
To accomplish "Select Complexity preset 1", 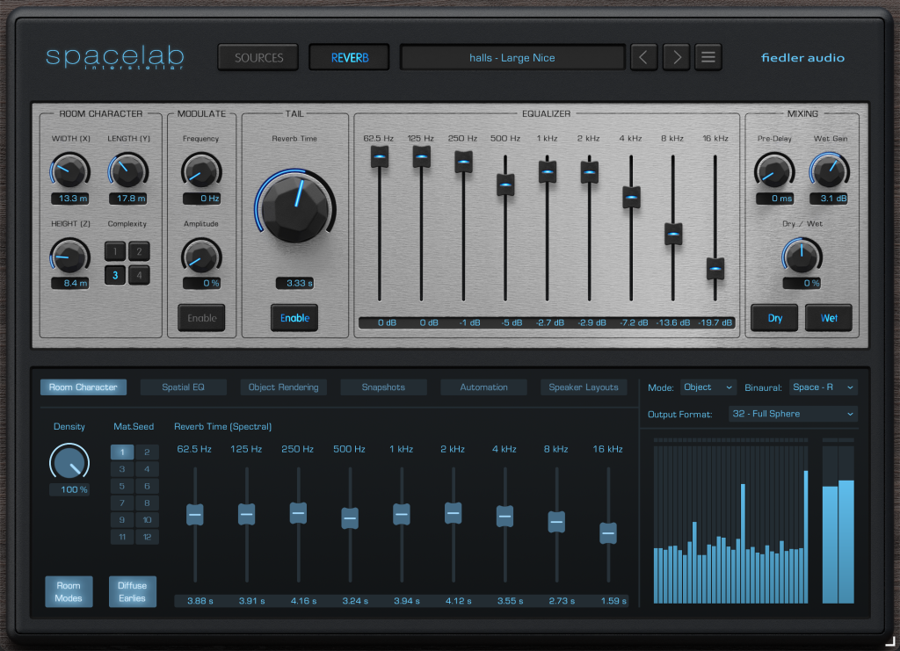I will click(115, 251).
